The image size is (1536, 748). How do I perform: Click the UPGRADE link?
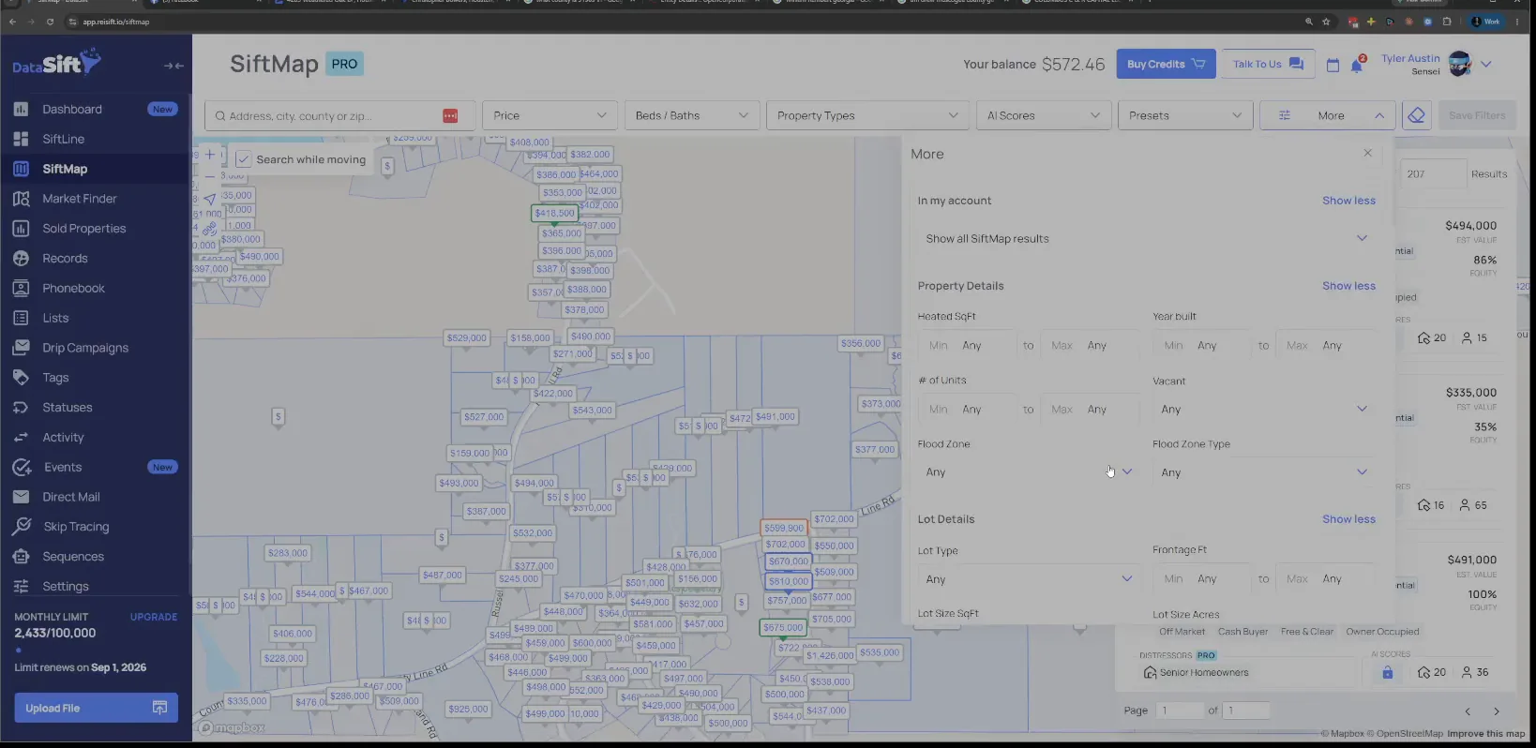pyautogui.click(x=154, y=617)
